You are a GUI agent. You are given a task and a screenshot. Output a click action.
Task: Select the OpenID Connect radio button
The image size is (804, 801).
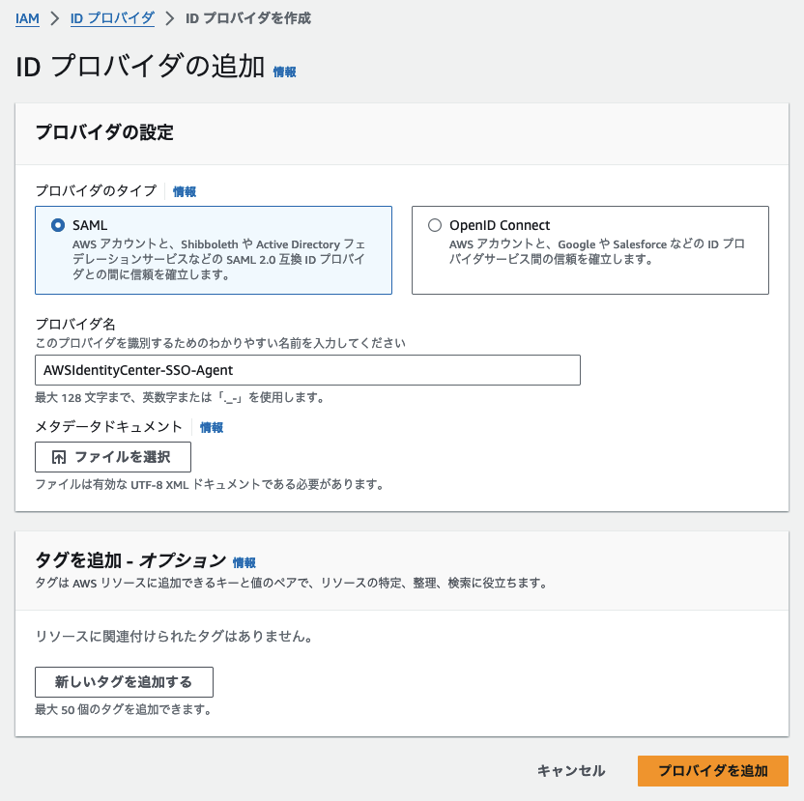[x=435, y=225]
